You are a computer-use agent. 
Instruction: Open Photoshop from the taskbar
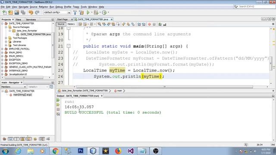[x=81, y=151]
